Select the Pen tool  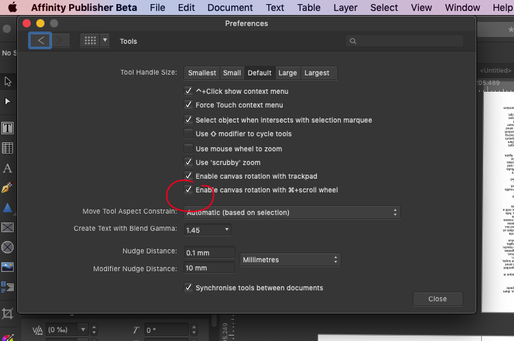(x=8, y=188)
